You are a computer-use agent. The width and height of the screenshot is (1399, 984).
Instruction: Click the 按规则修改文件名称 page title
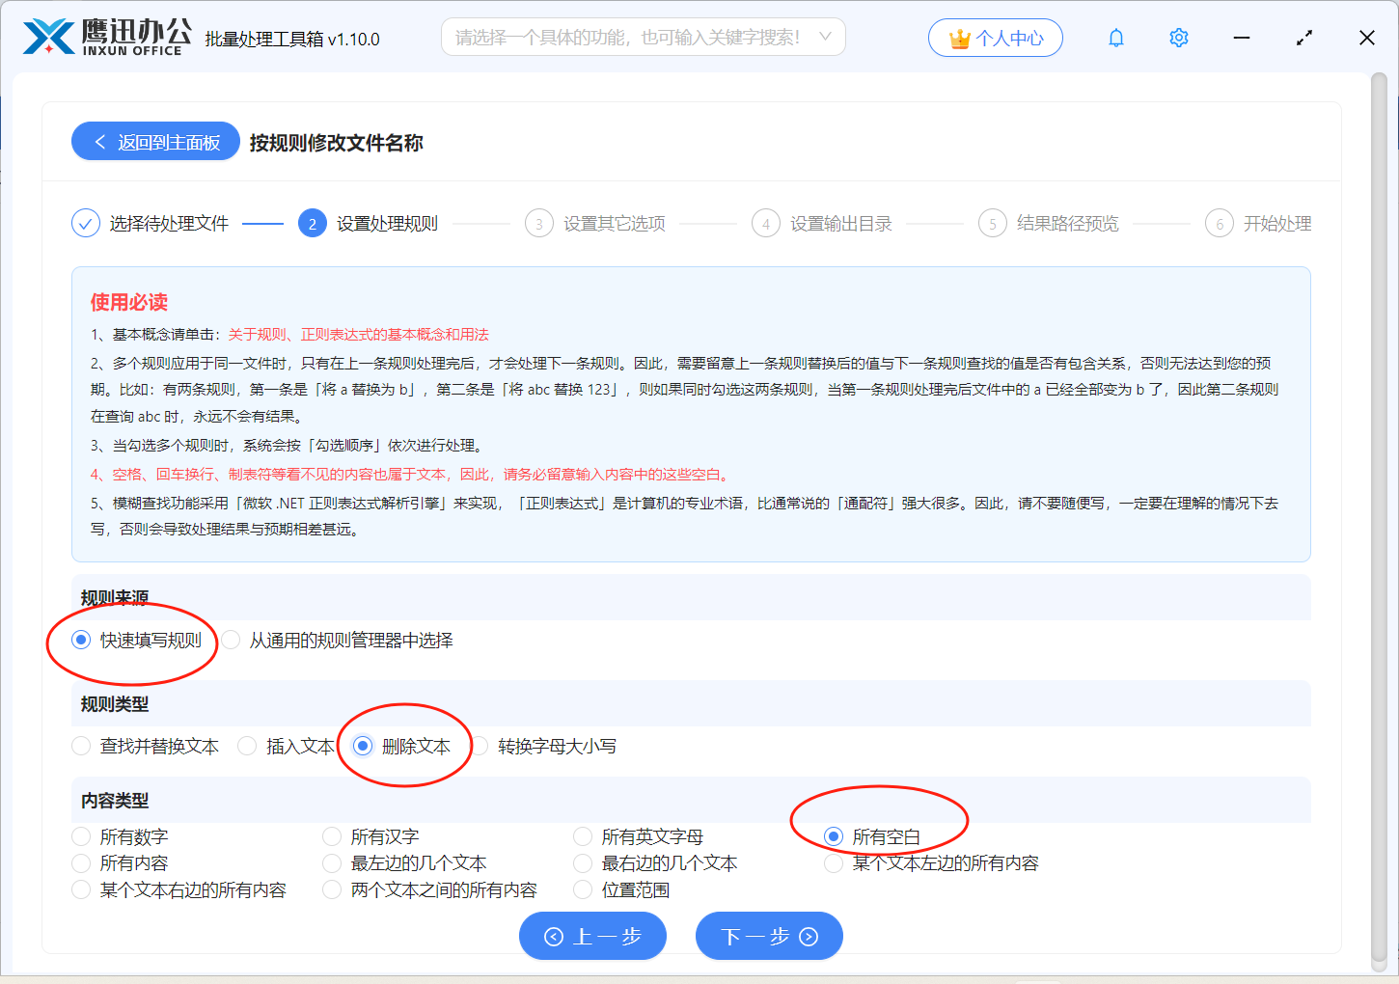(336, 143)
